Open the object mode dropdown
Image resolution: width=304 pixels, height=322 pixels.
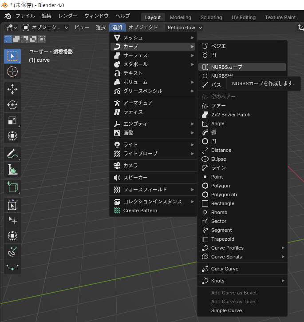click(x=45, y=28)
